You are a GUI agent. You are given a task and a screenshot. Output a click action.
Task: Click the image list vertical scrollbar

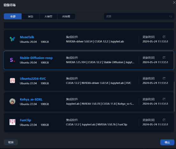[x=174, y=97]
